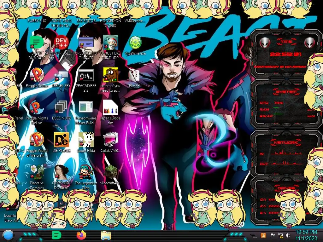Launch the 2PACALYPSE 2.3 console icon
The image size is (323, 242).
click(x=86, y=75)
